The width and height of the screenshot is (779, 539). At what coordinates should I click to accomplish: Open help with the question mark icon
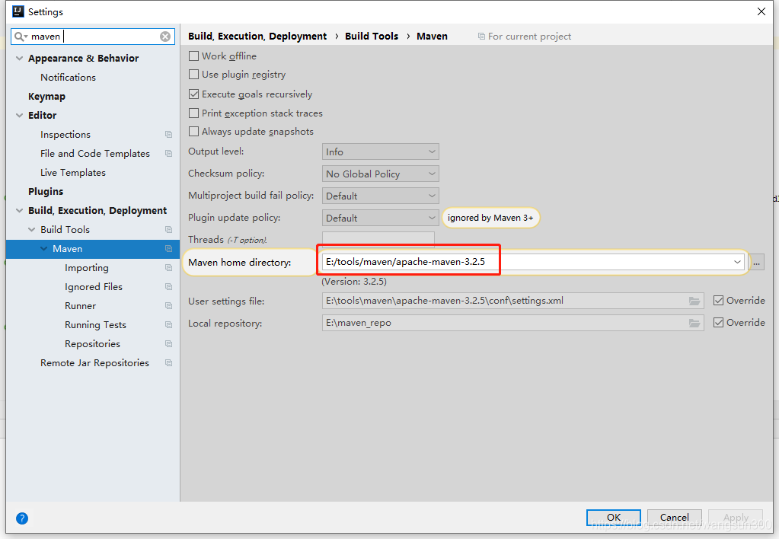[x=22, y=518]
